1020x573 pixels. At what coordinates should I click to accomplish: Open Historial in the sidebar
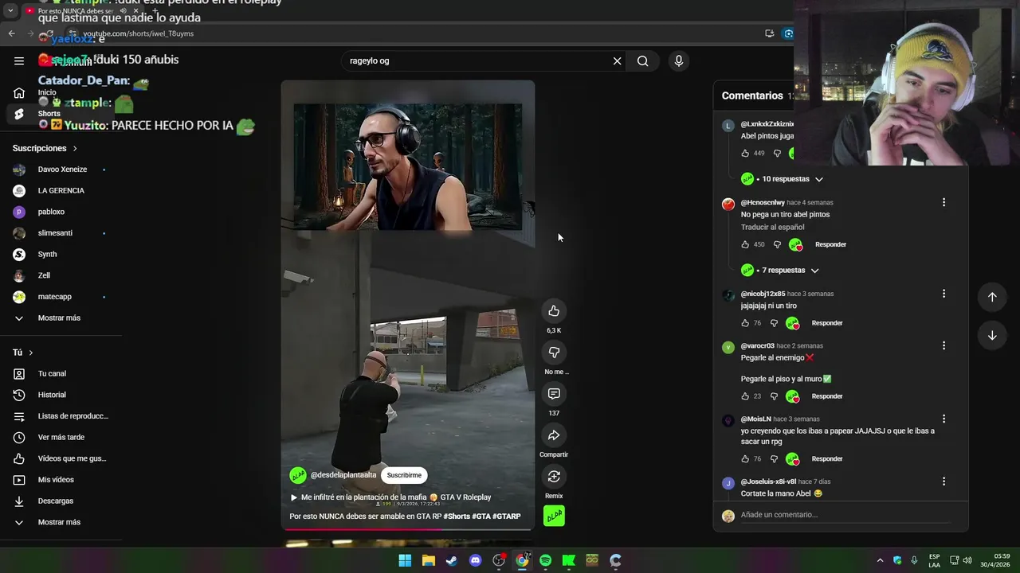point(52,395)
